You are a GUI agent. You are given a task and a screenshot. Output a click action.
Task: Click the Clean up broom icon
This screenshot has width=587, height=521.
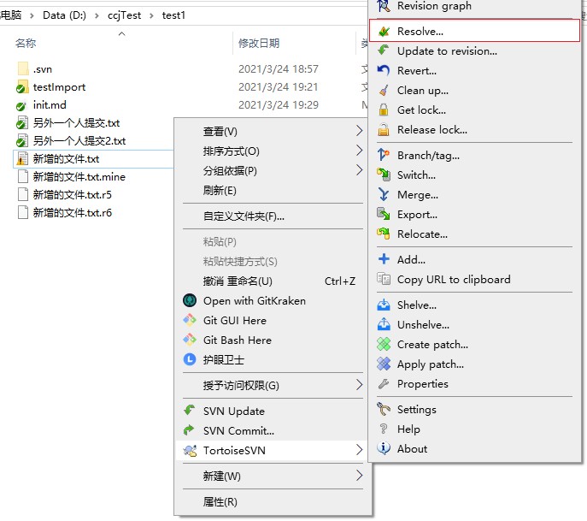click(384, 91)
